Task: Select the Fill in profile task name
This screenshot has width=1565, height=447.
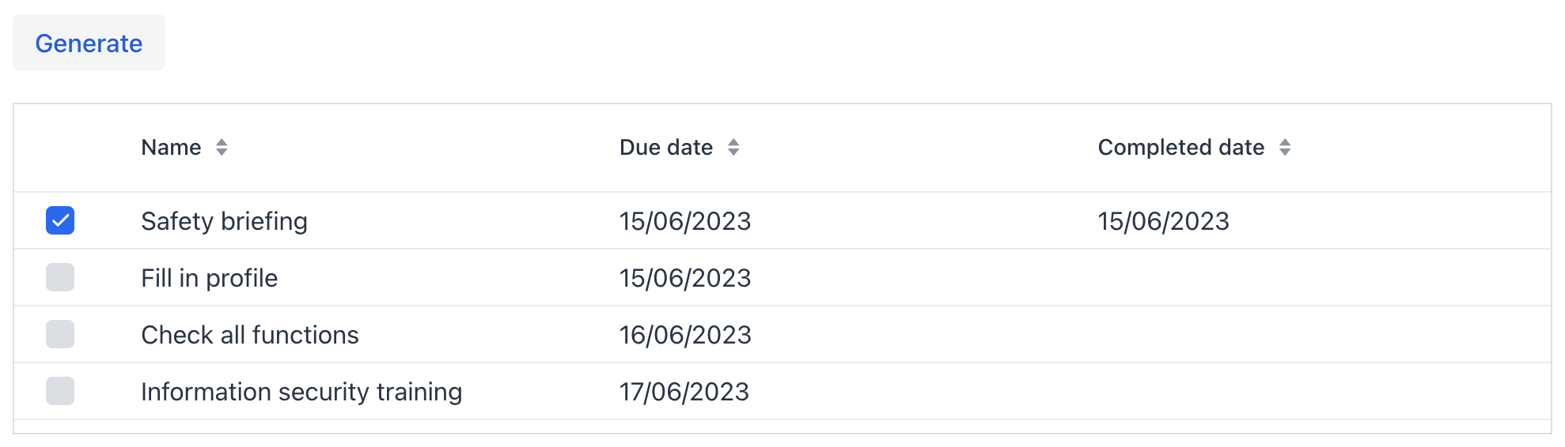Action: (209, 278)
